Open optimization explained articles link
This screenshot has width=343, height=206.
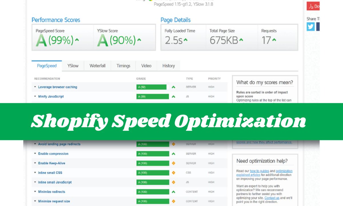(264, 173)
